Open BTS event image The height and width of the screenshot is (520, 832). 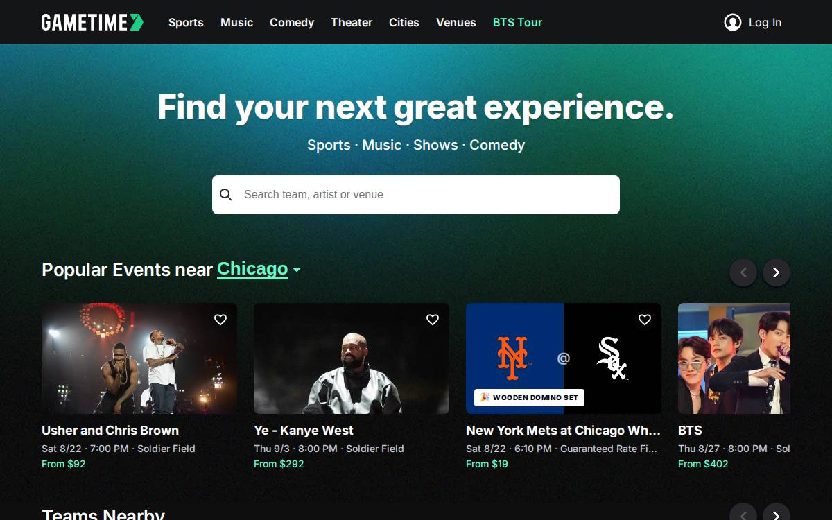[x=734, y=358]
